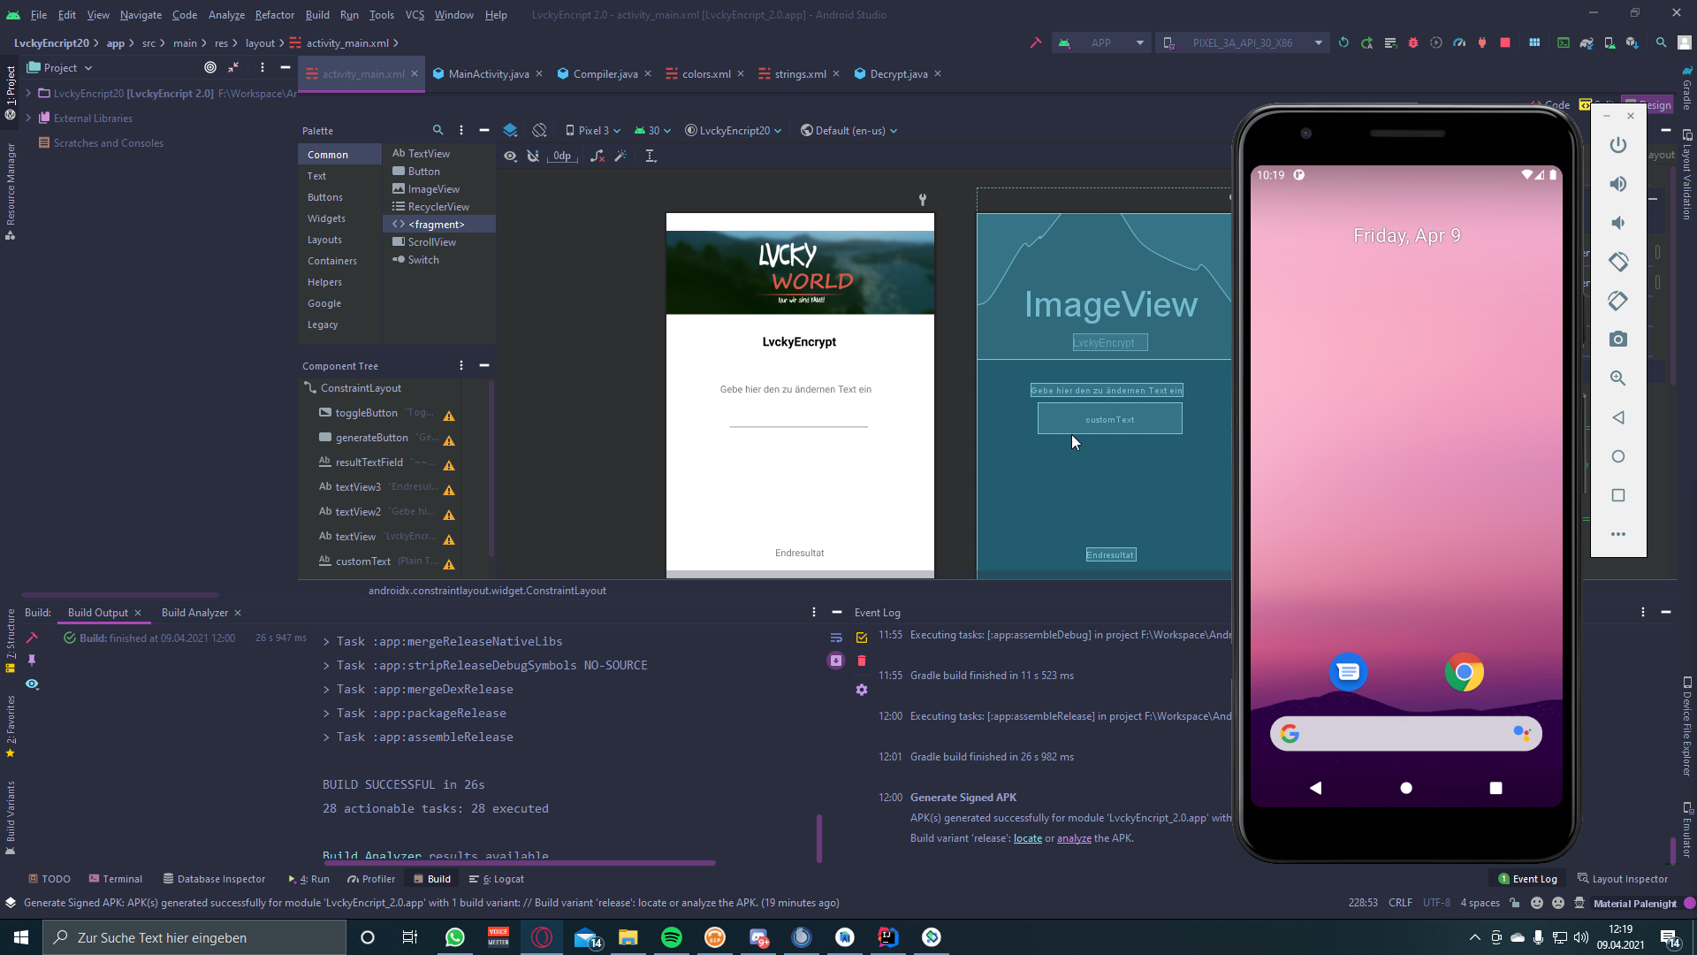The width and height of the screenshot is (1697, 955).
Task: Click the emulator Volume up icon
Action: [x=1617, y=184]
